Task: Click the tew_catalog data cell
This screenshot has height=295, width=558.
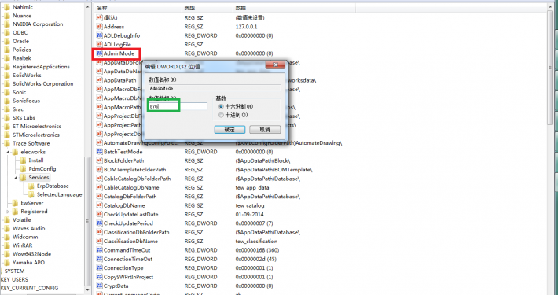Action: (x=250, y=205)
